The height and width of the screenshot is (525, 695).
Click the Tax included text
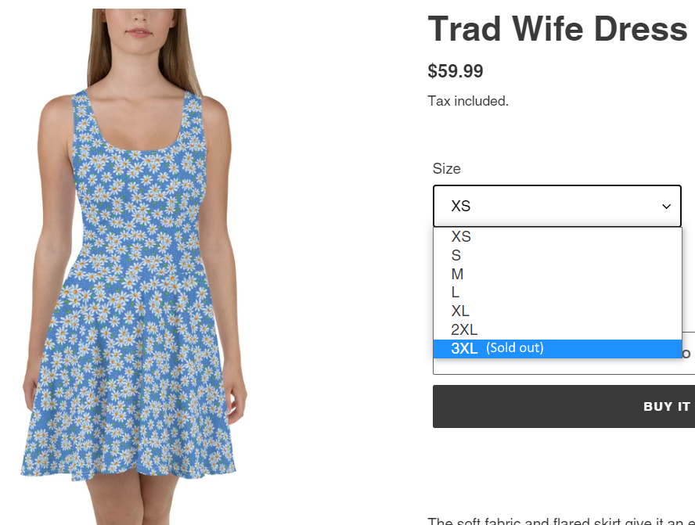[x=468, y=101]
